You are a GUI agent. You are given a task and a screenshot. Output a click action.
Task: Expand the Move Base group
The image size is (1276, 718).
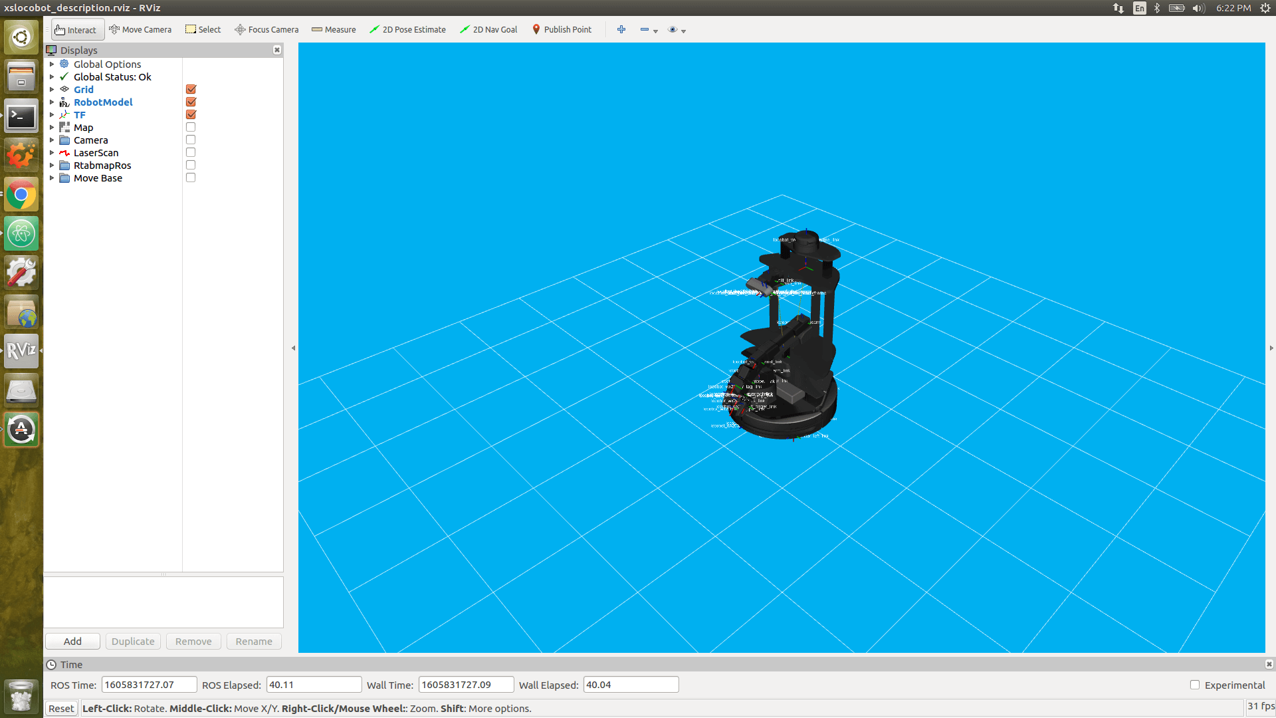click(52, 178)
